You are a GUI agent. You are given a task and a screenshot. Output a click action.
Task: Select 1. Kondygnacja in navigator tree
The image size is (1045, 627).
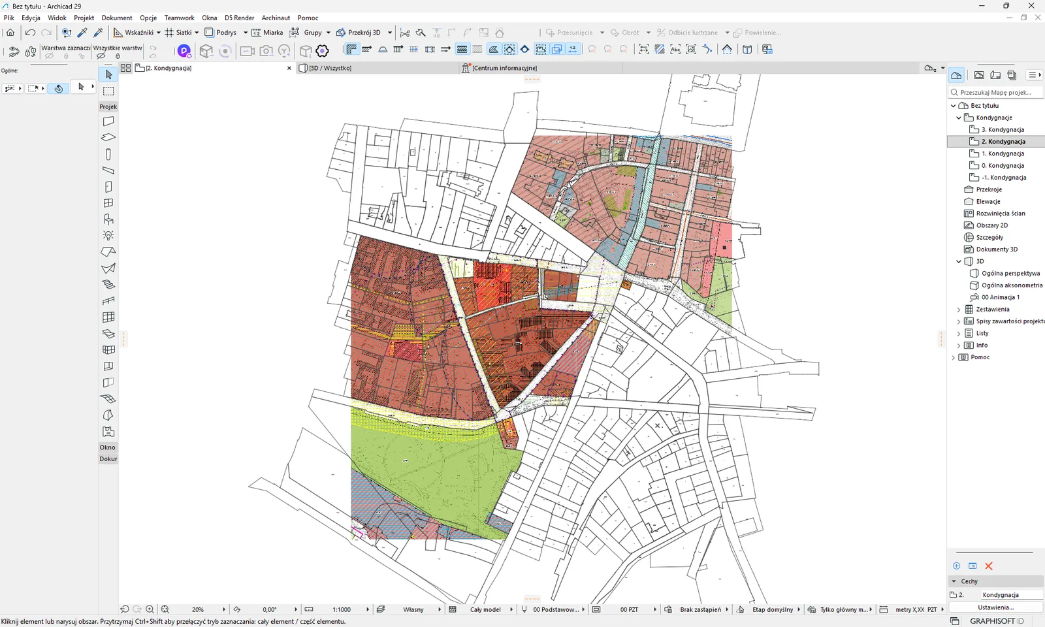pyautogui.click(x=1003, y=153)
